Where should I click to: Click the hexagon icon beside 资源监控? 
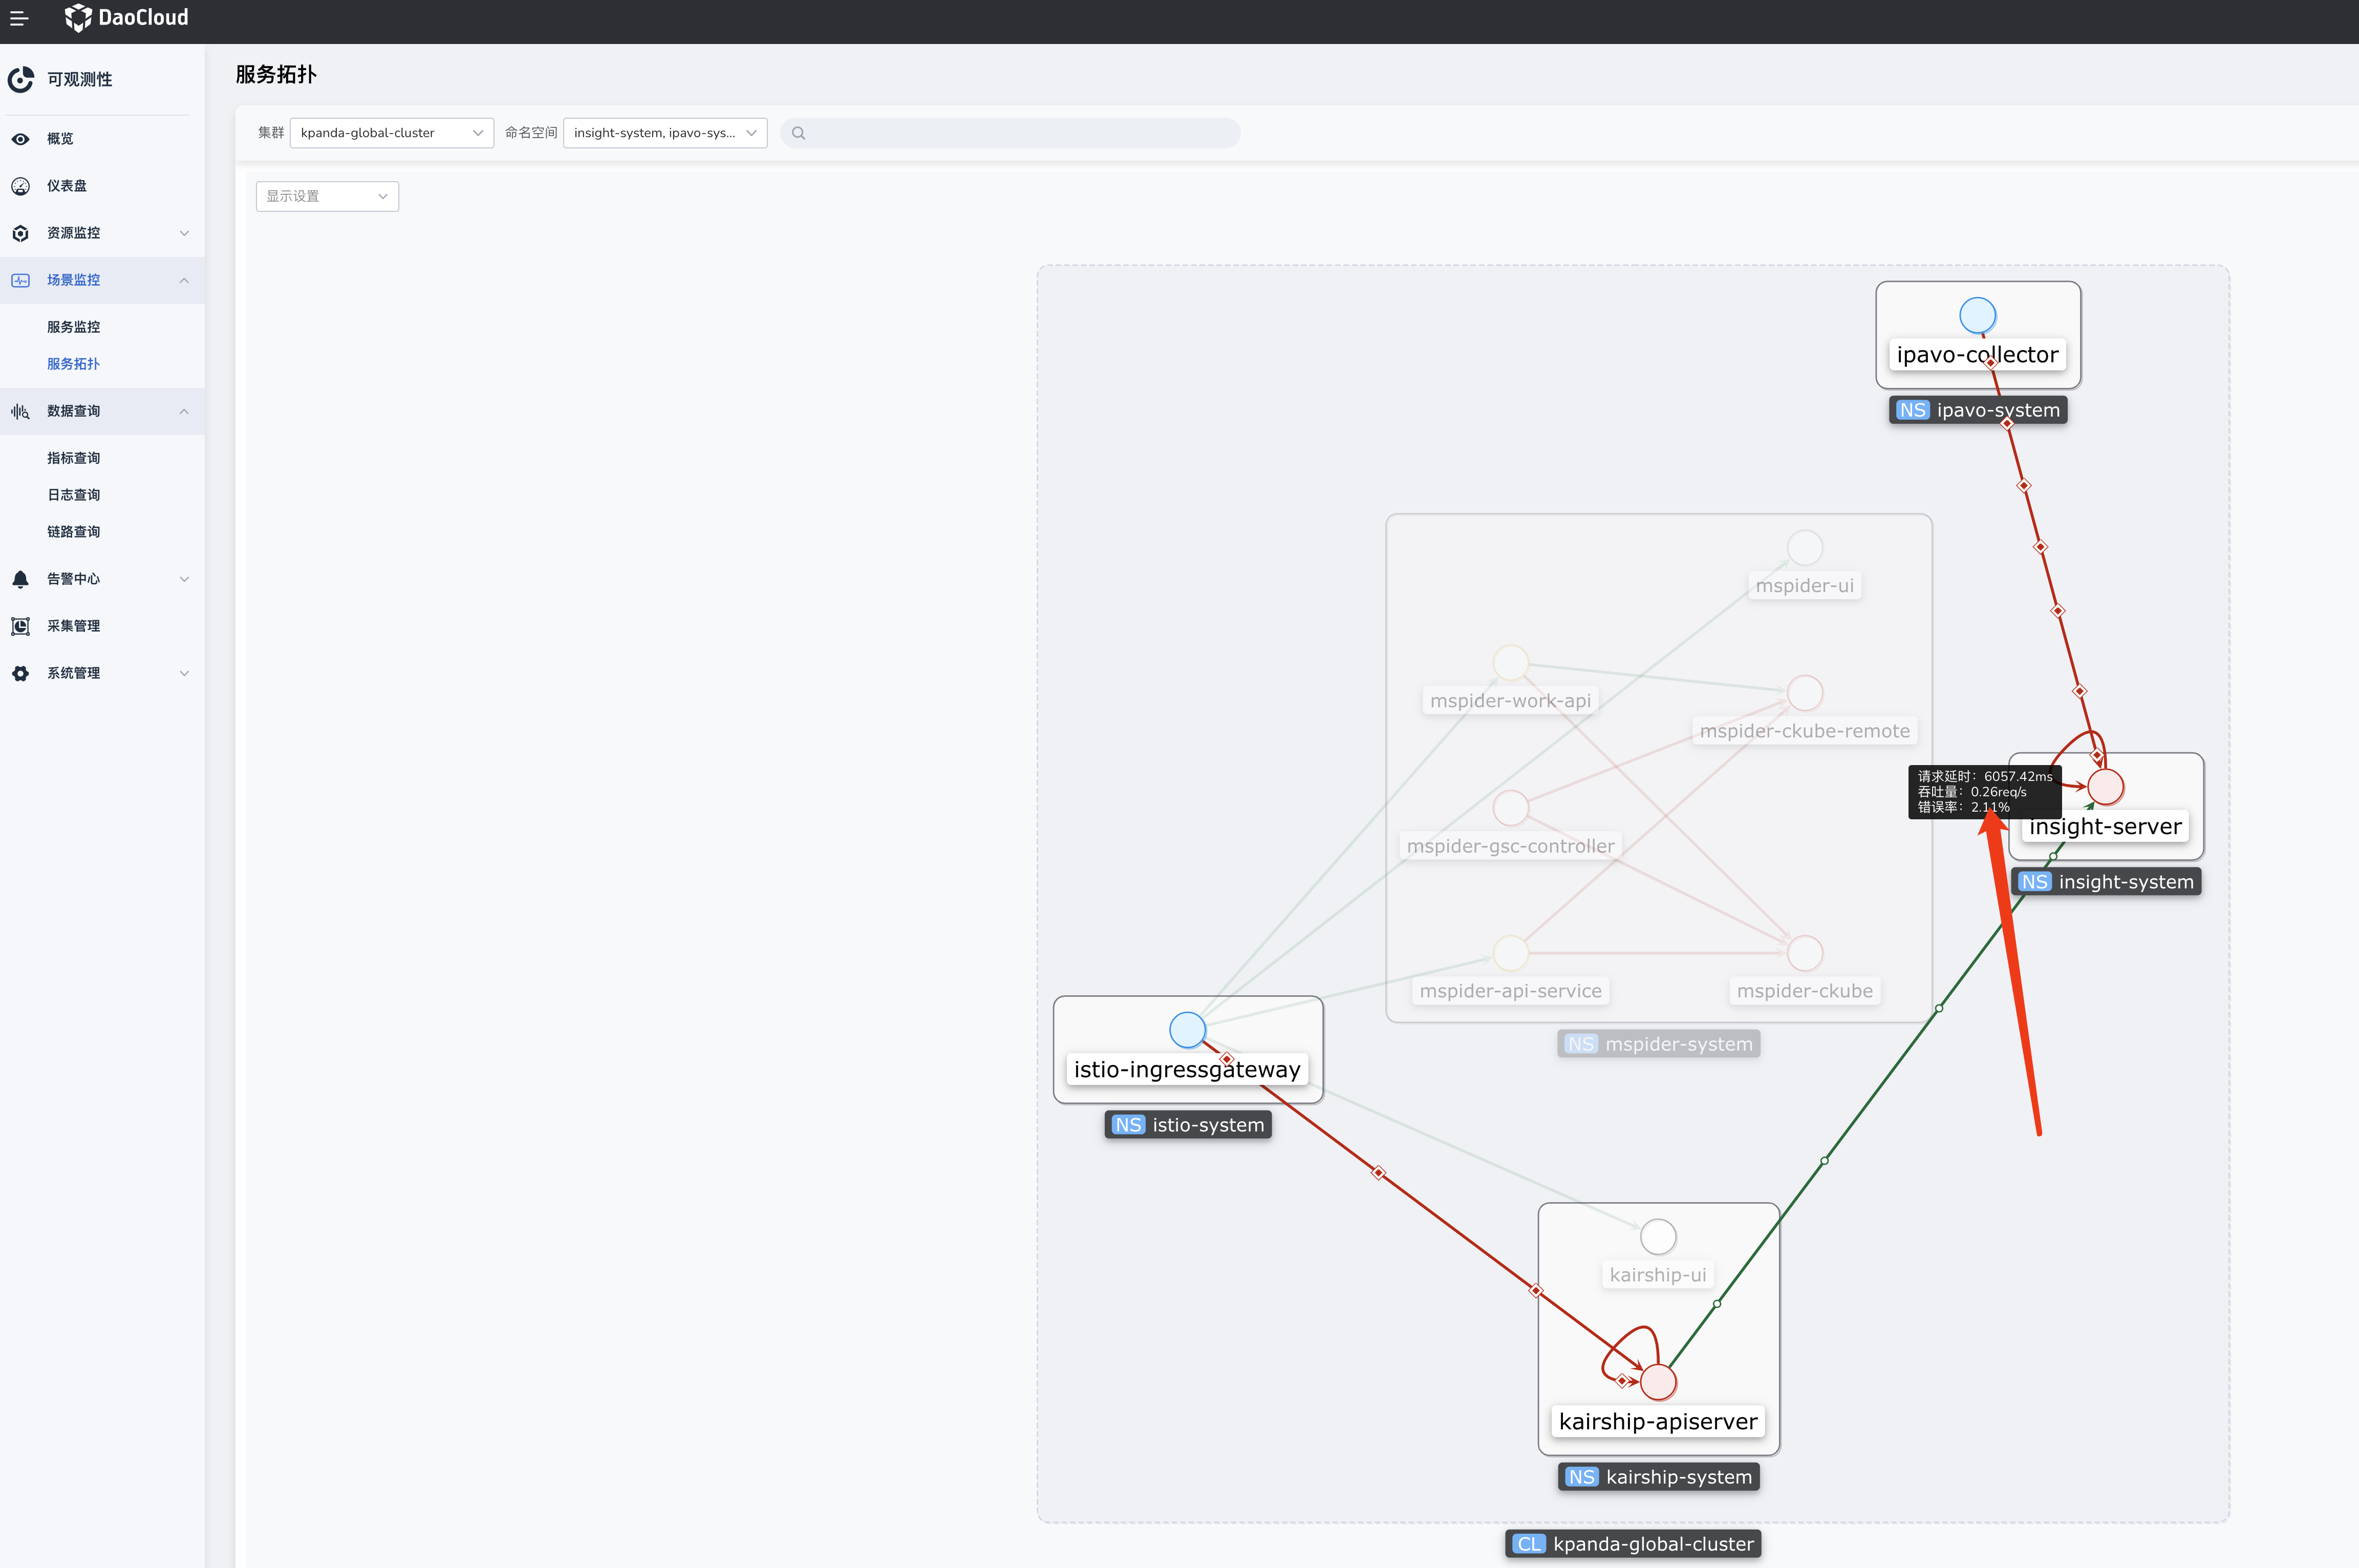point(20,233)
